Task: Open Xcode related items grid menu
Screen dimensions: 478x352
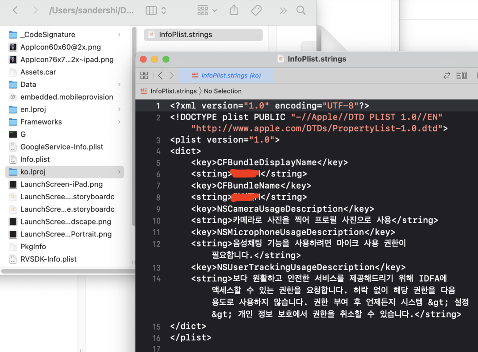Action: tap(144, 75)
